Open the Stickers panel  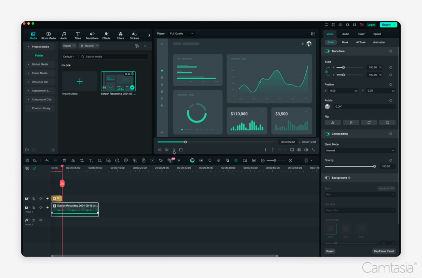pyautogui.click(x=134, y=35)
